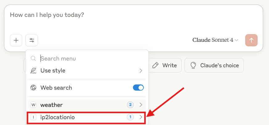Viewport: 269px width, 125px height.
Task: Click the pencil icon on Write
Action: (x=155, y=65)
